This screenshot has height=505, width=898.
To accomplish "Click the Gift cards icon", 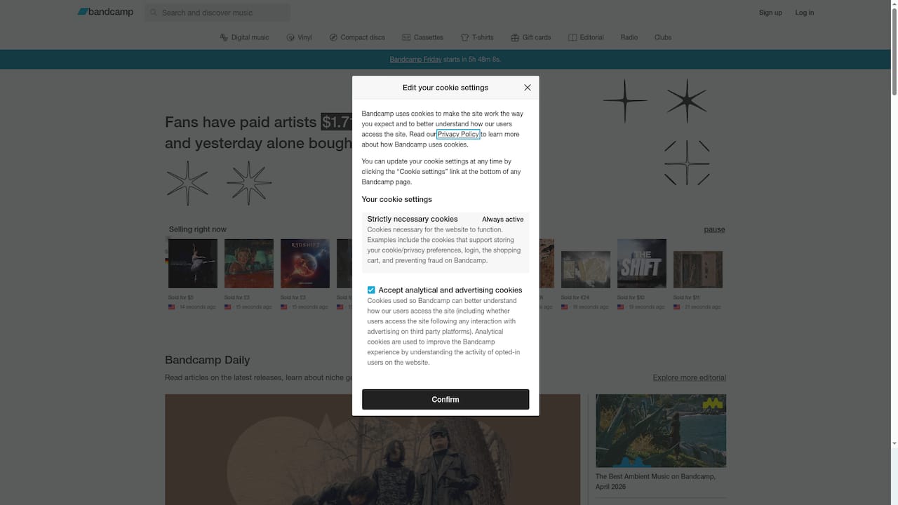I will click(515, 37).
